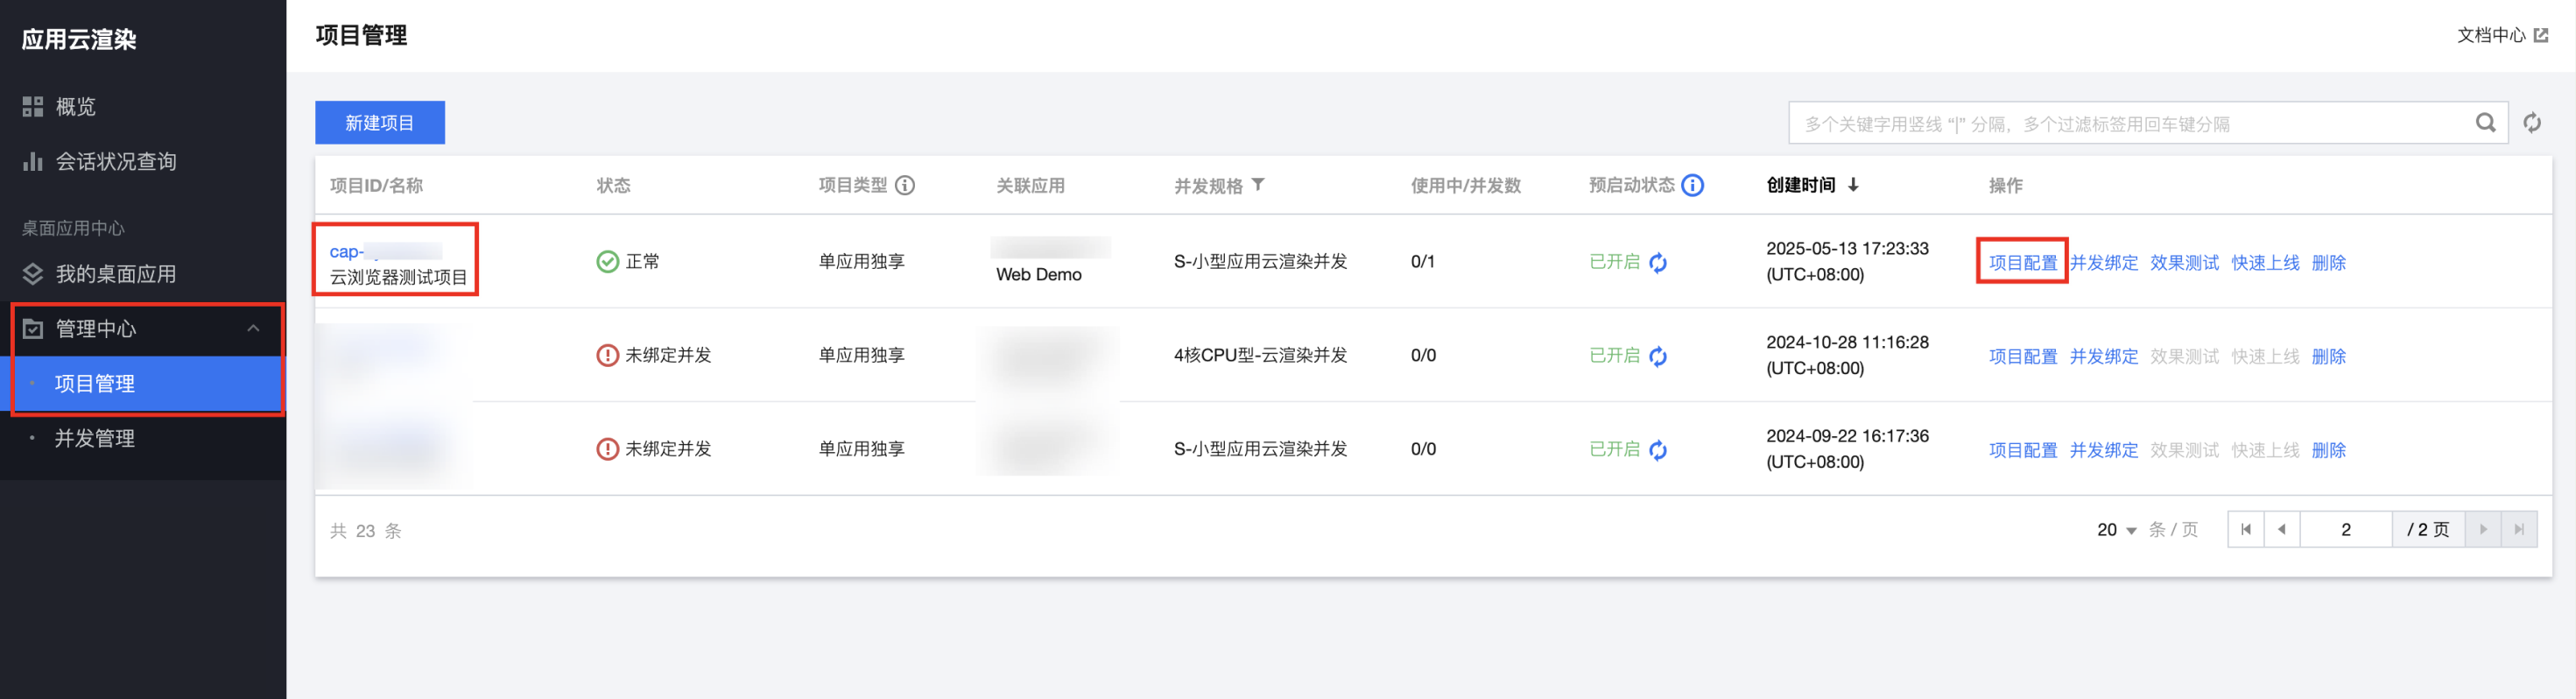The width and height of the screenshot is (2576, 699).
Task: Sort by 创建时间 using the arrow icon
Action: [x=1853, y=185]
